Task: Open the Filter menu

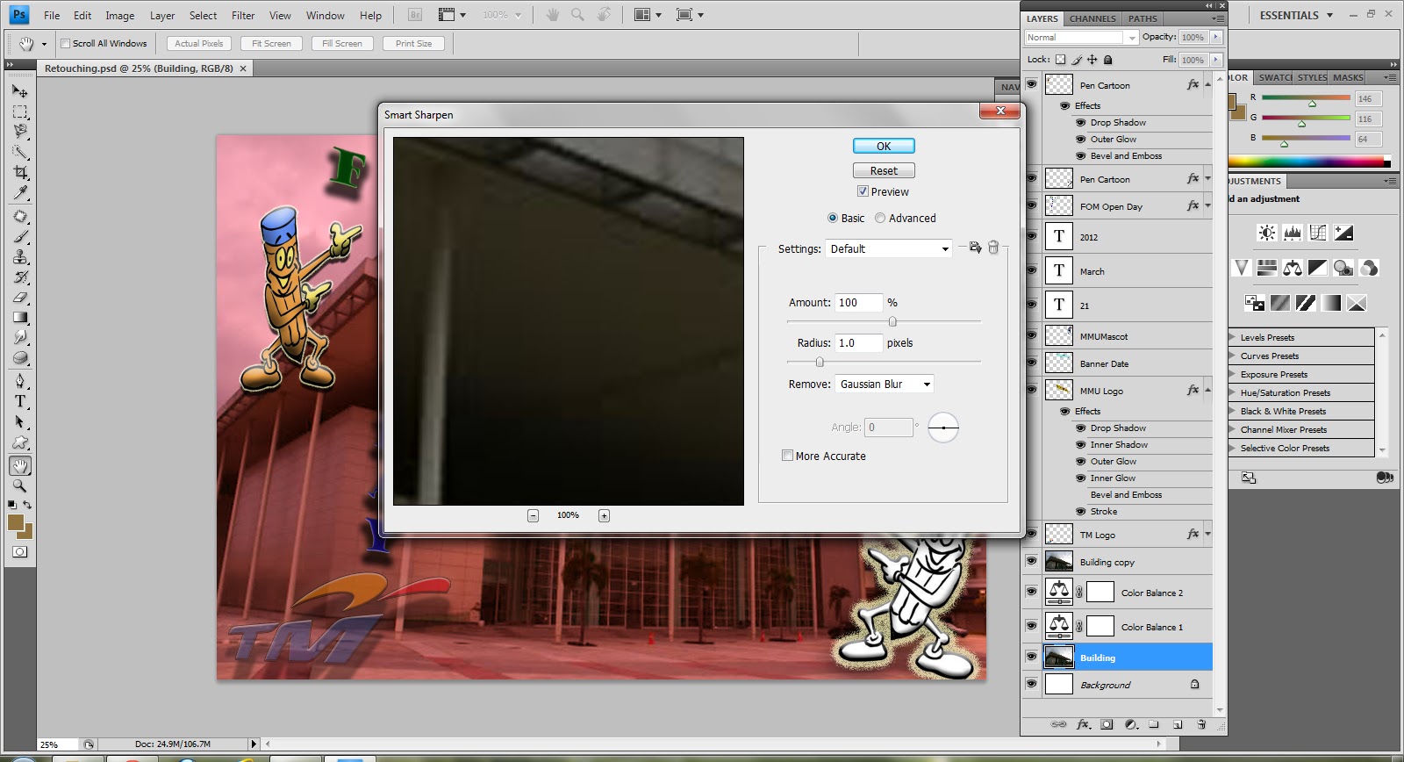Action: [x=243, y=15]
